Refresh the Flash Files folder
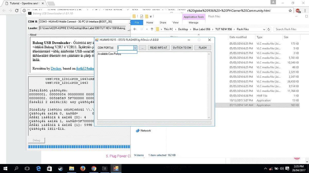This screenshot has height=173, width=309. pyautogui.click(x=269, y=29)
